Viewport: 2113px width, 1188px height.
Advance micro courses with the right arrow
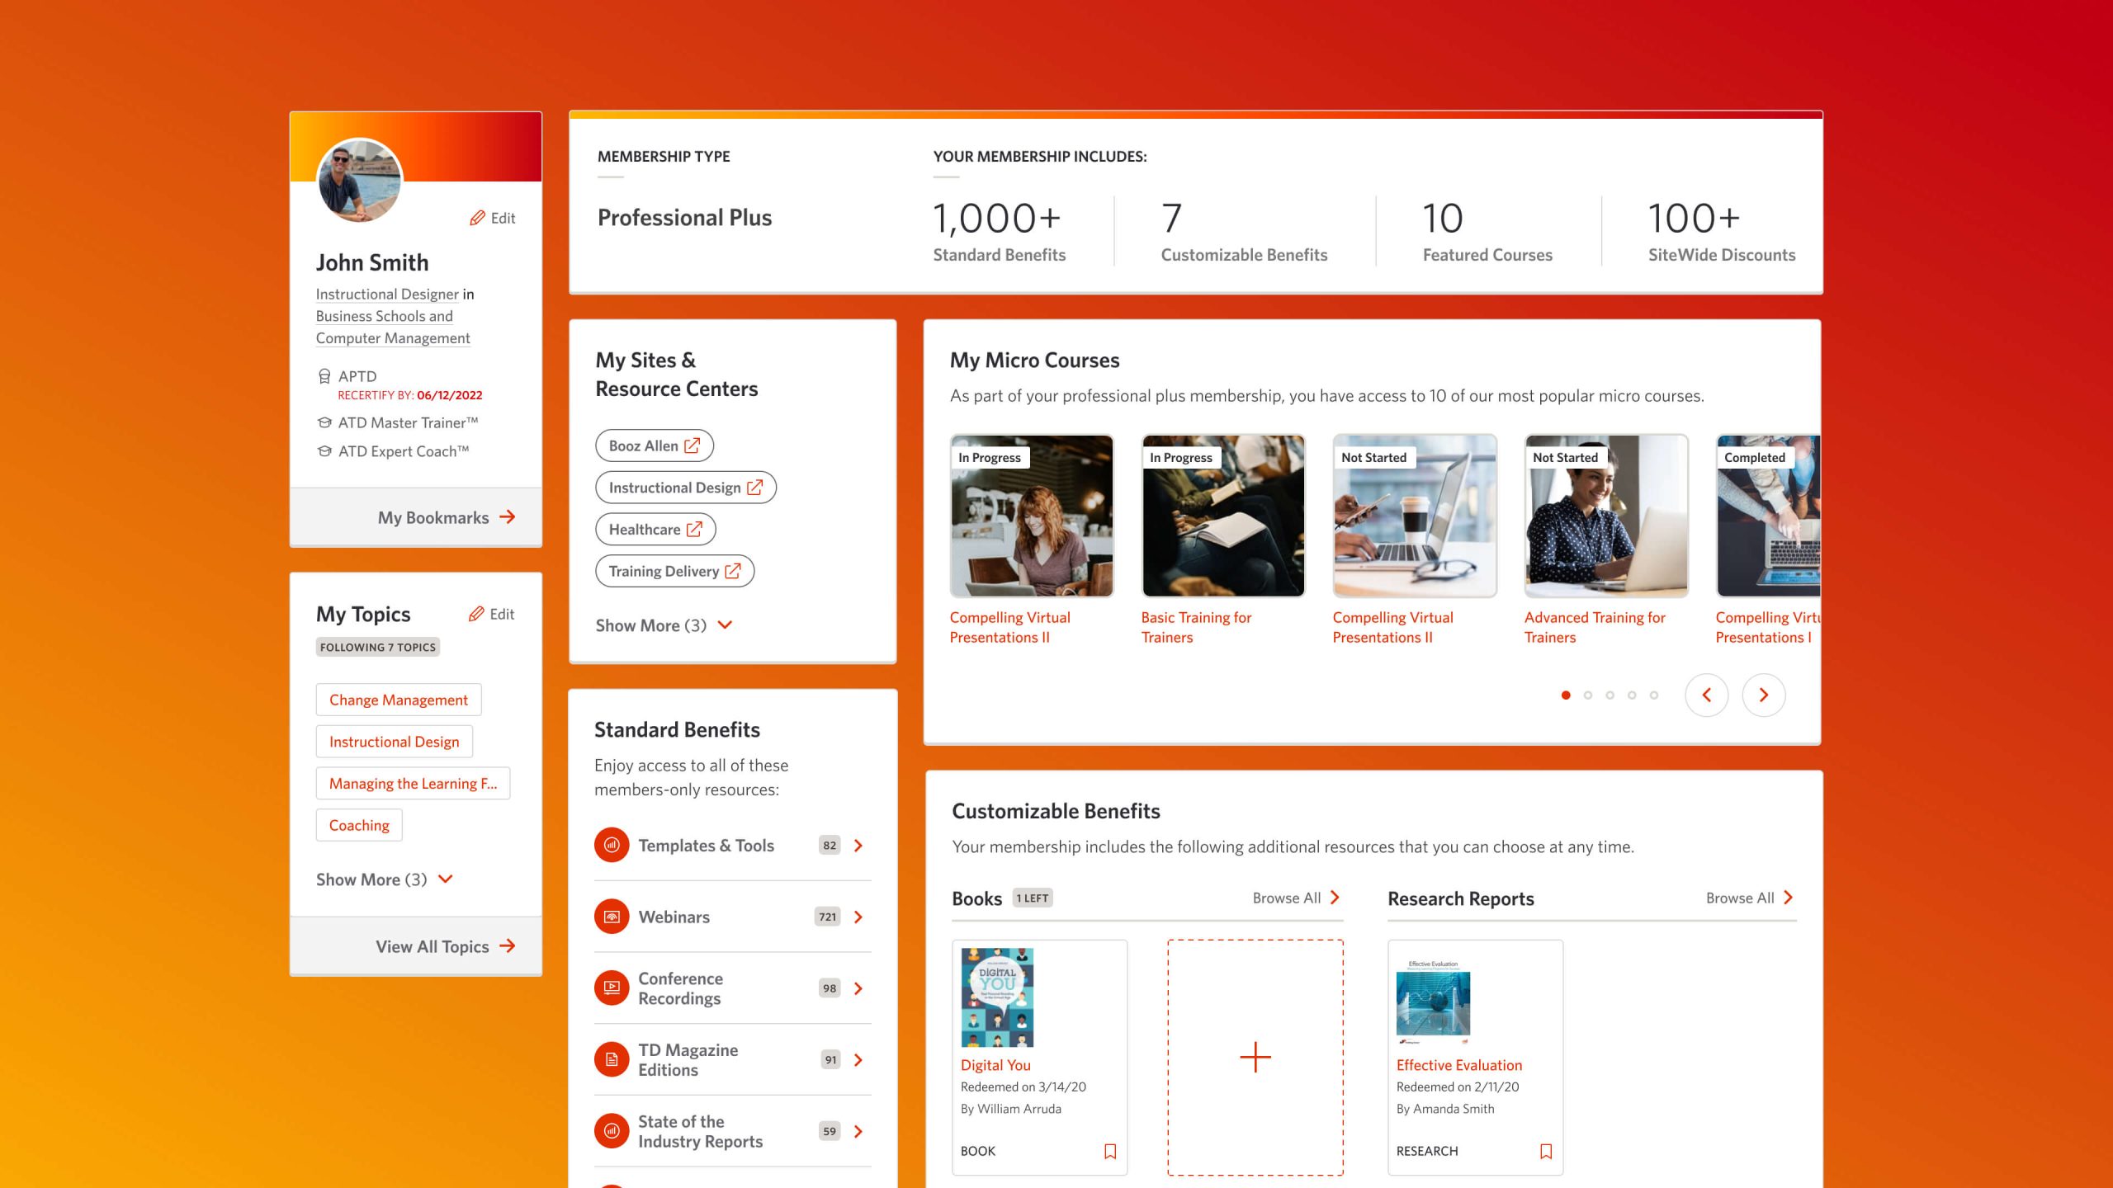[x=1765, y=695]
